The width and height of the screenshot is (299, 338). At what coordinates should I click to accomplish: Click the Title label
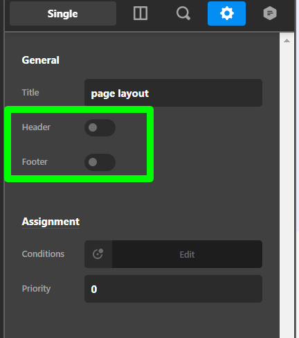[30, 93]
